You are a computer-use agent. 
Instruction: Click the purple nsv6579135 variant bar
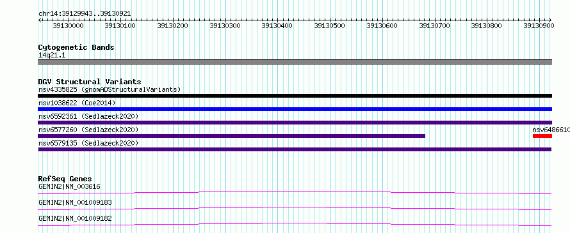point(295,149)
